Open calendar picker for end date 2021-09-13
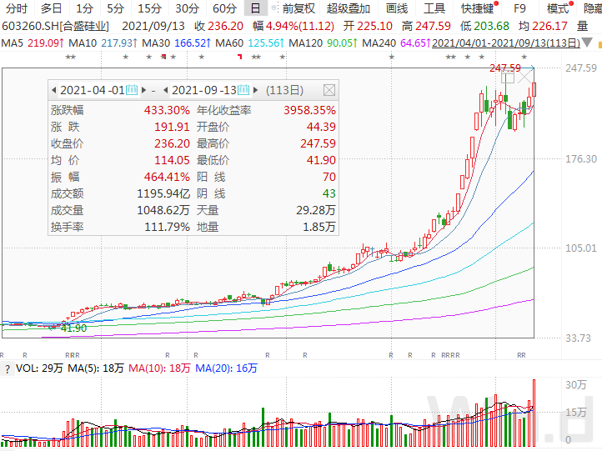 [x=244, y=90]
